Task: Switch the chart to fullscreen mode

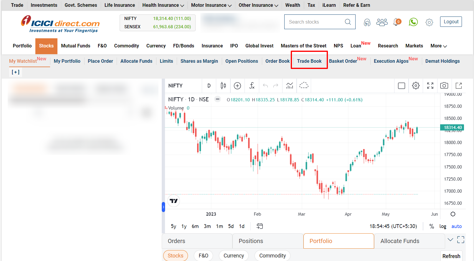Action: [x=430, y=86]
